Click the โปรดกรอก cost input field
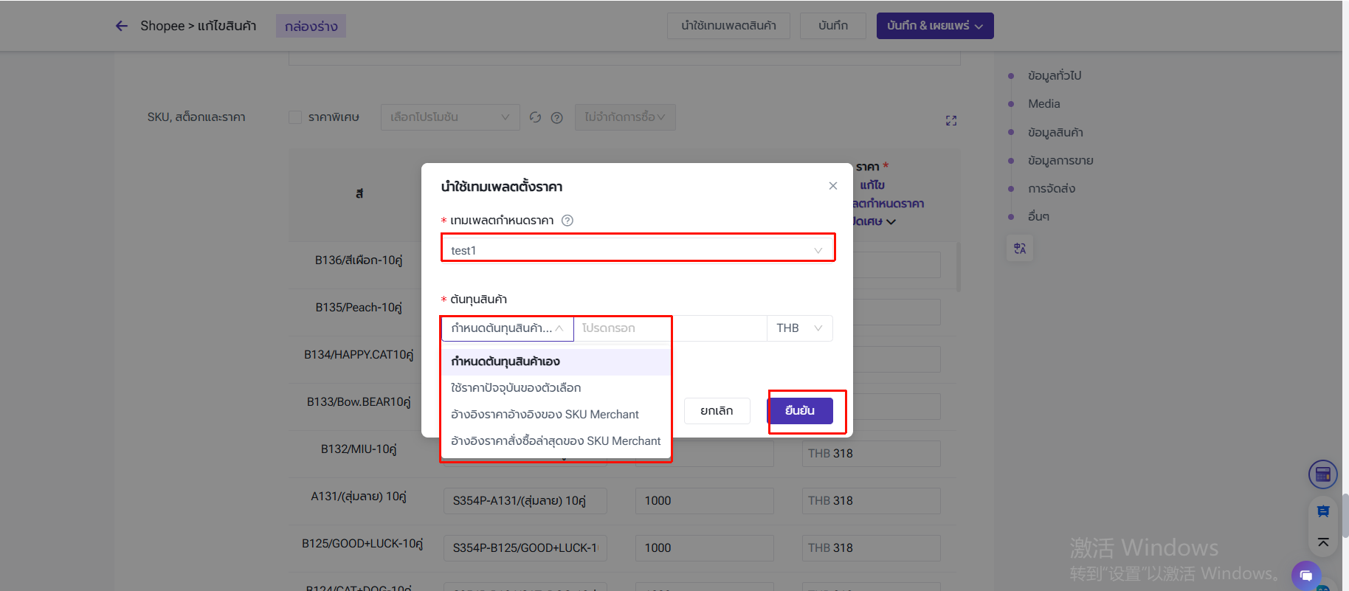 point(669,328)
